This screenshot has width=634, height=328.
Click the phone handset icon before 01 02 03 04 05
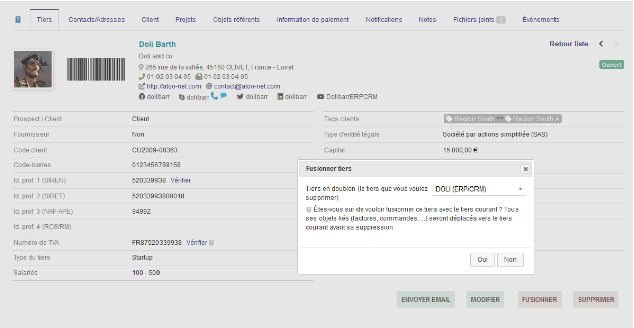[142, 77]
